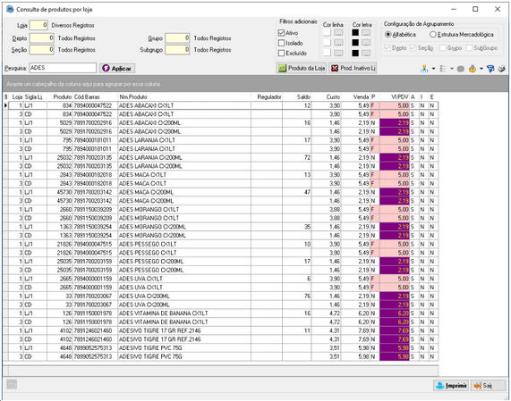Click the rightmost printer-like toolbar icon
511x401 pixels.
coord(501,68)
